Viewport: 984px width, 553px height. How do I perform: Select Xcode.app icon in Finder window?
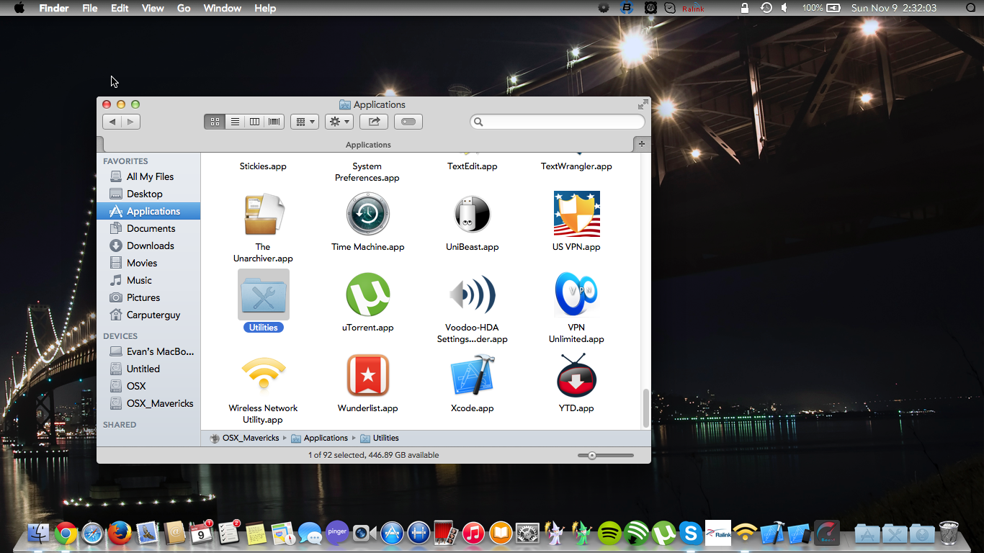[473, 375]
